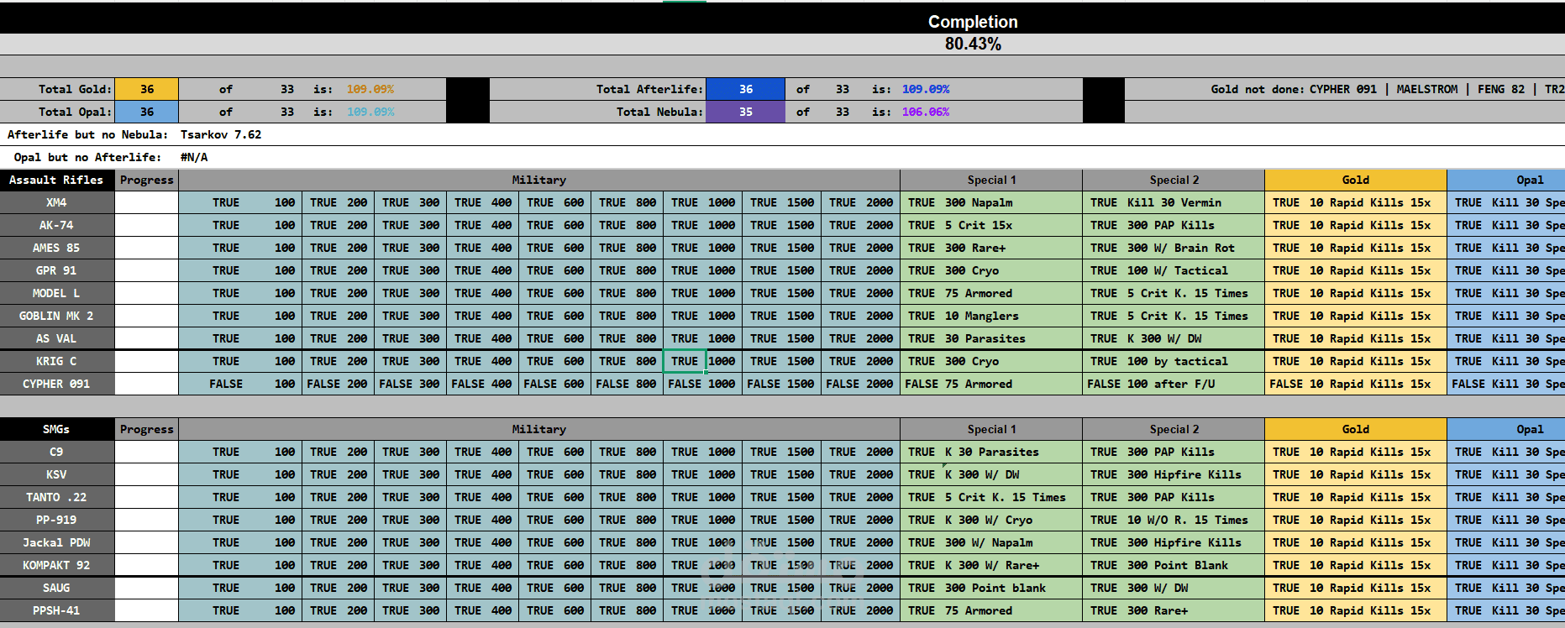This screenshot has width=1565, height=628.
Task: Click the MODEL L weapon name cell
Action: [57, 293]
